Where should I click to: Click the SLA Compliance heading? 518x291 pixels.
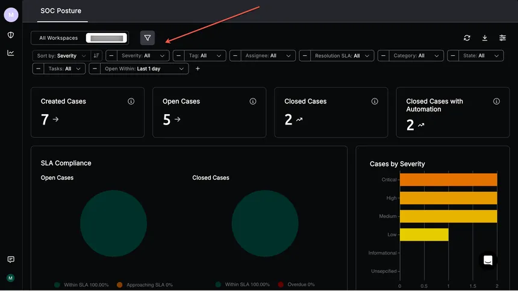[66, 163]
